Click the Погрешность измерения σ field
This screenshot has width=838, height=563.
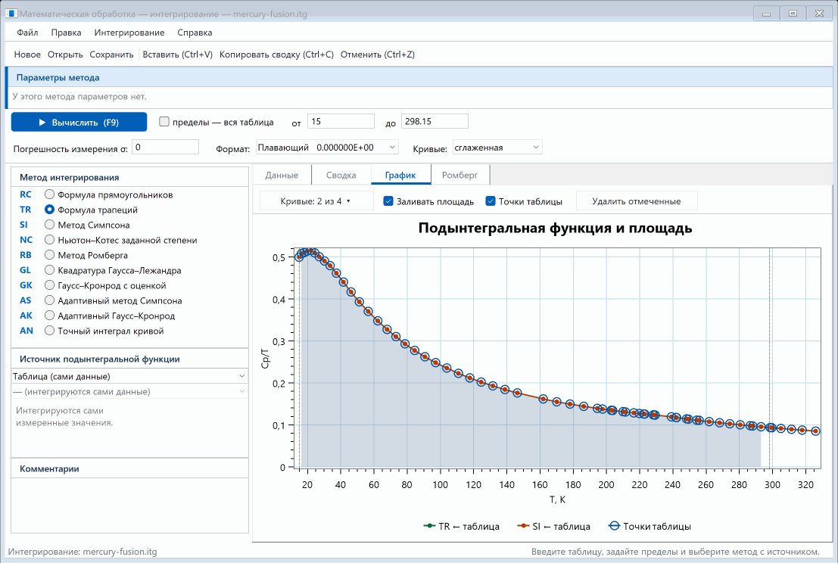point(165,147)
